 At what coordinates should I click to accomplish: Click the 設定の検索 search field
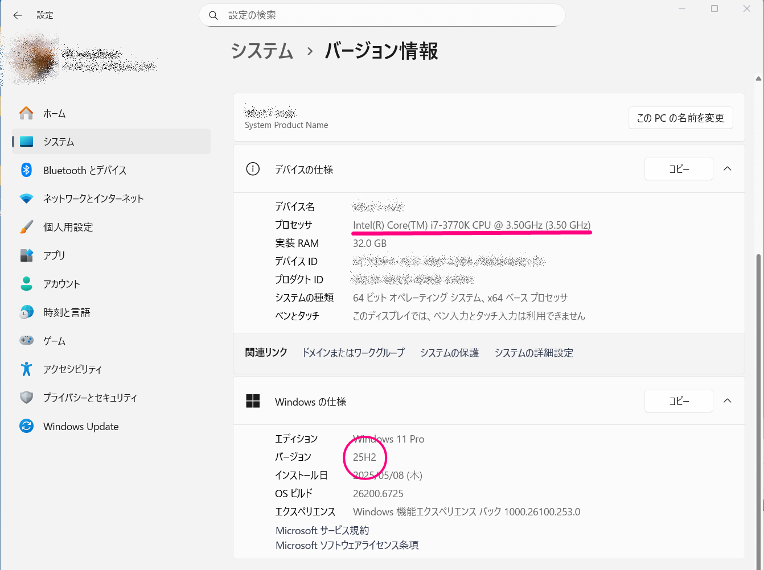(x=381, y=15)
